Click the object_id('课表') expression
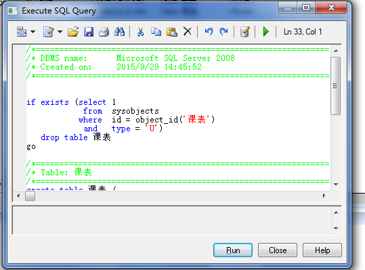Image resolution: width=365 pixels, height=270 pixels. (175, 120)
